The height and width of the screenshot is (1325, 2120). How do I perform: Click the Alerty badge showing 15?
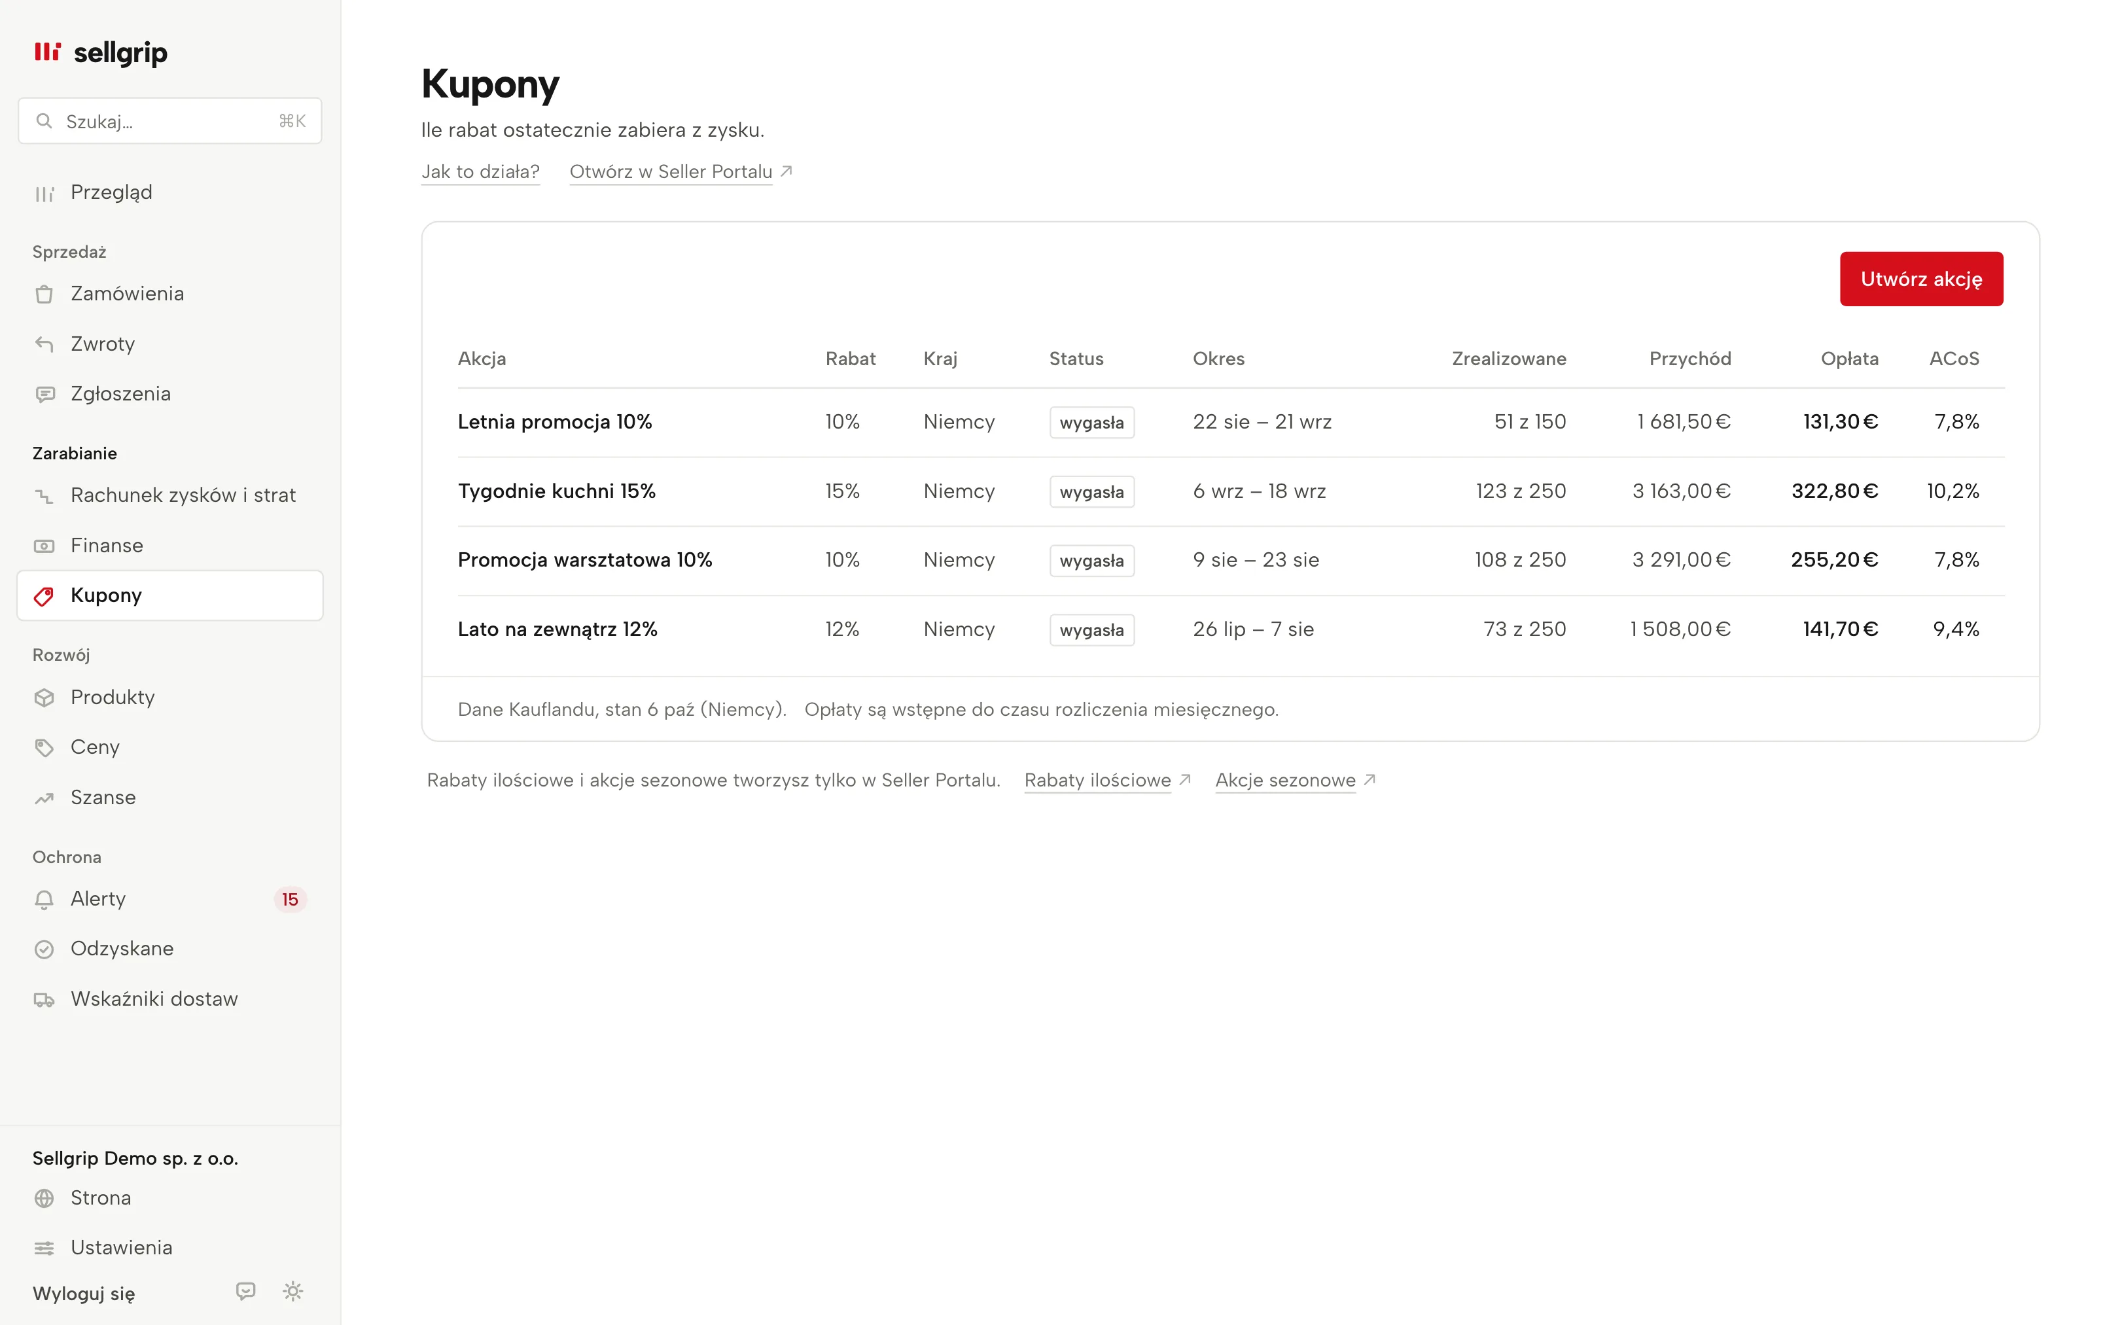[290, 900]
